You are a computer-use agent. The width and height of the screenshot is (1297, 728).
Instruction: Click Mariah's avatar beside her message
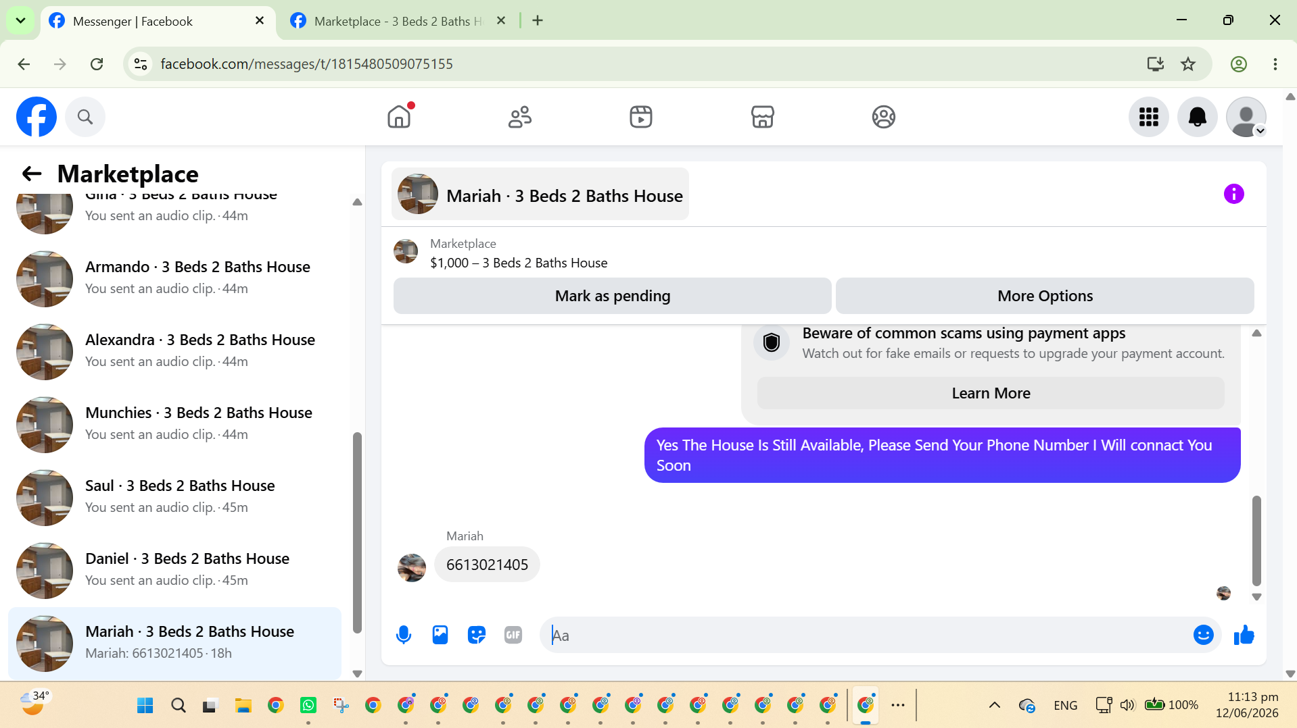(x=412, y=567)
